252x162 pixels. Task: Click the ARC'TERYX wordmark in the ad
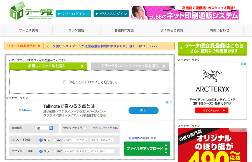[x=212, y=89]
